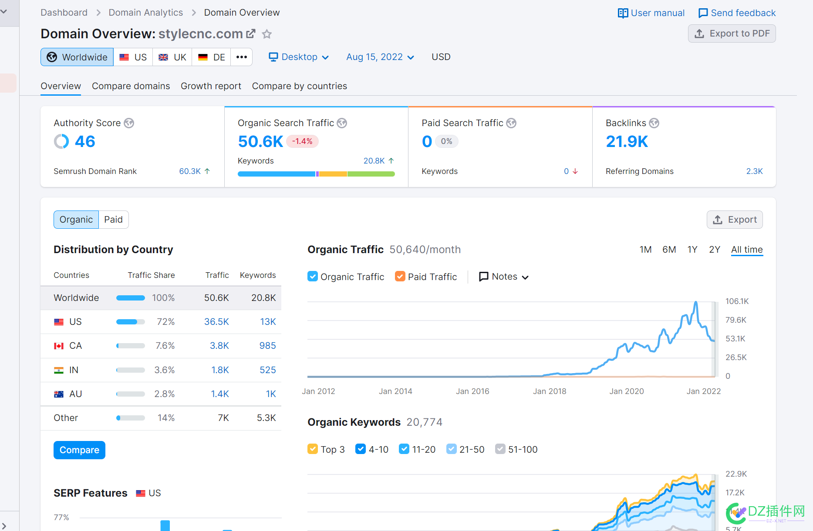
Task: Star the domain as favorite
Action: [267, 34]
